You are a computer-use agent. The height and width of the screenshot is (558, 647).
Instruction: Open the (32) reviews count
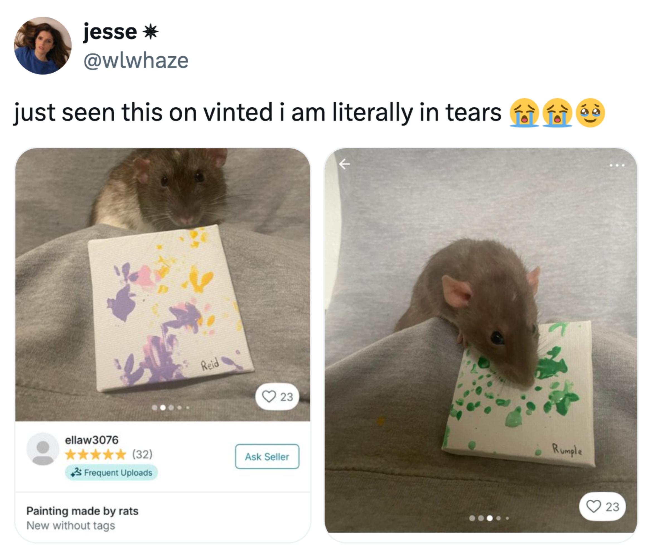[x=143, y=454]
